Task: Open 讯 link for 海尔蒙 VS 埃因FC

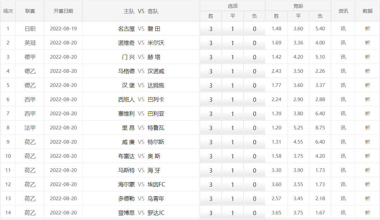Action: (x=343, y=184)
